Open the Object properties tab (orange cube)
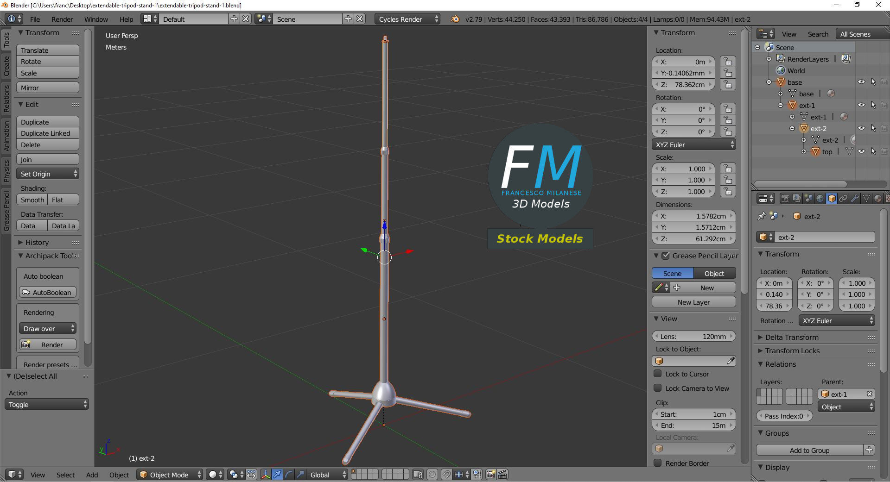The height and width of the screenshot is (482, 890). click(x=832, y=199)
